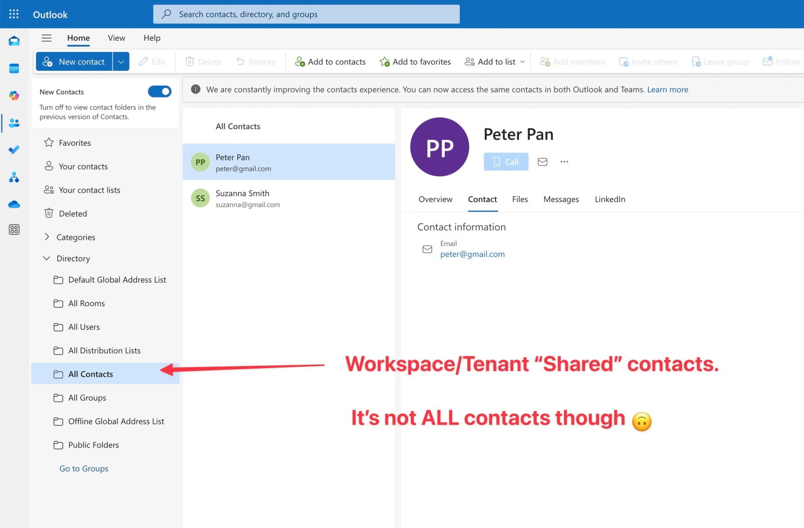This screenshot has width=804, height=528.
Task: Click Invite others in toolbar
Action: pos(648,62)
